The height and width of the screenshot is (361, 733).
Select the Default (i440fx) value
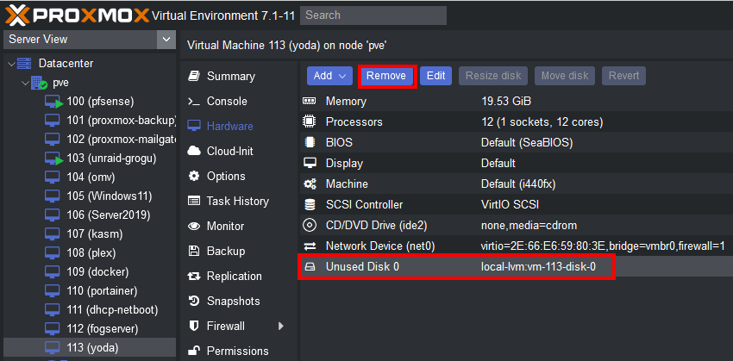[518, 184]
